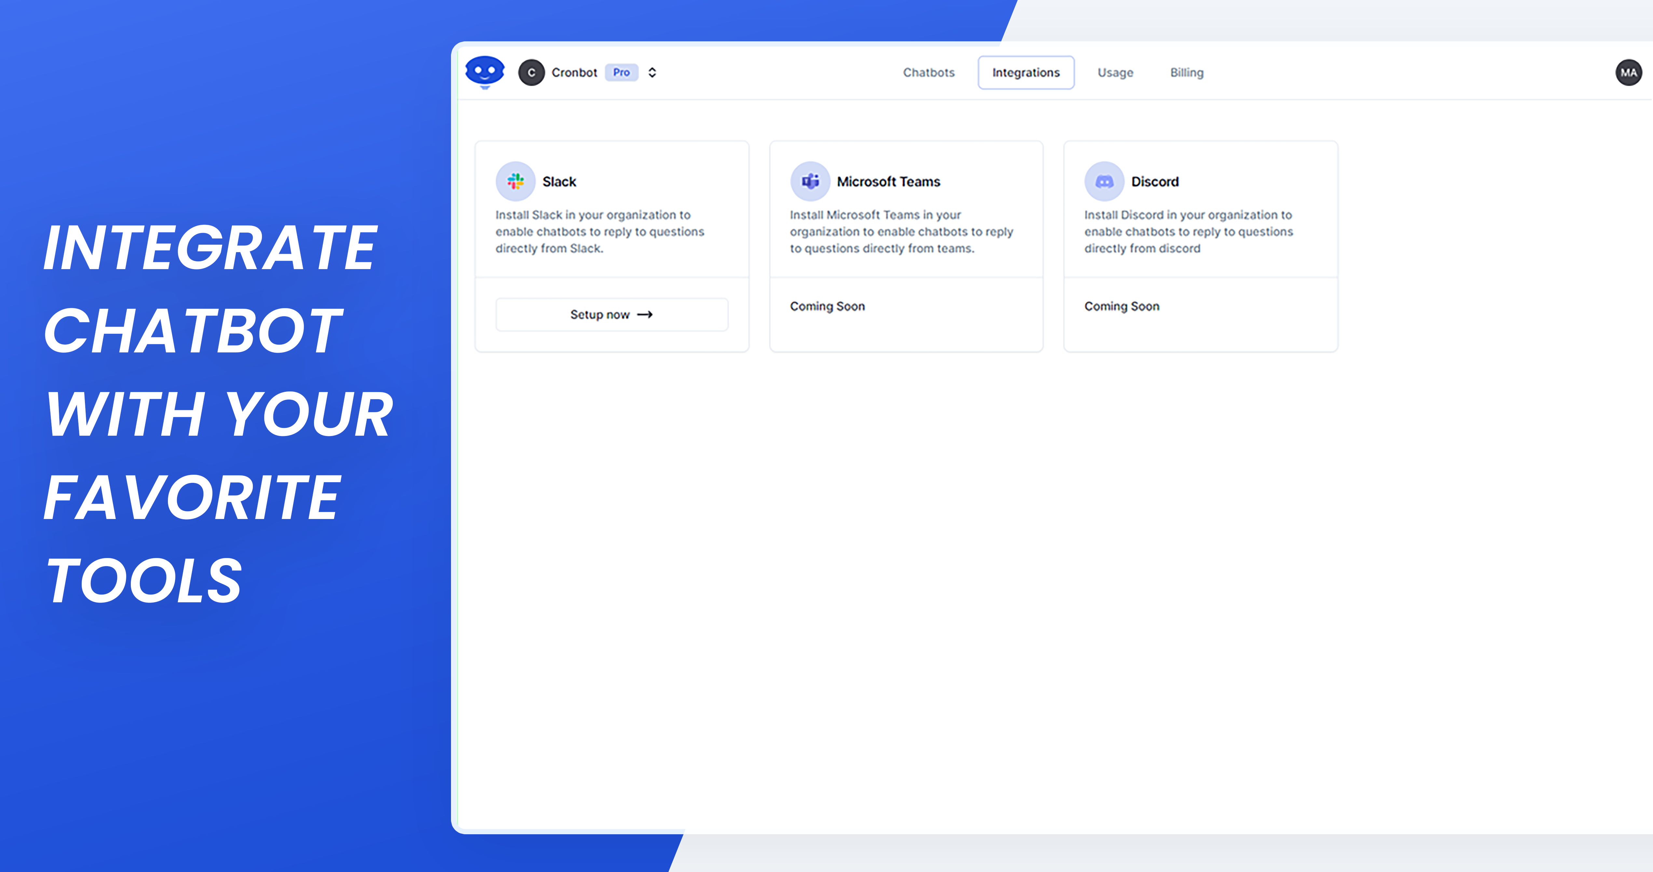Click the Cronbot robot logo
The height and width of the screenshot is (872, 1653).
pos(485,71)
